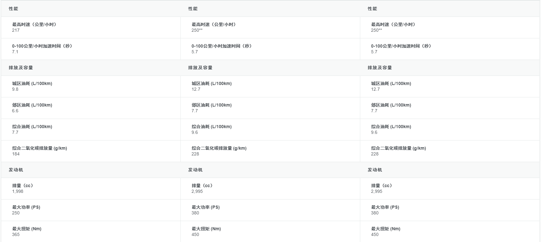This screenshot has height=242, width=541.
Task: Click the 排放及容量 header in the middle column
Action: click(200, 68)
